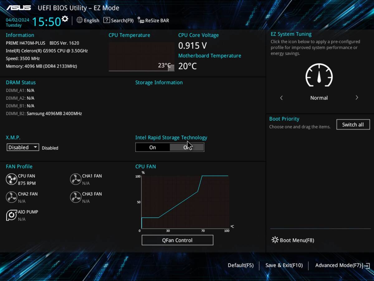Click the DIMM_A1 N/A entry
Image resolution: width=374 pixels, height=281 pixels.
[20, 90]
